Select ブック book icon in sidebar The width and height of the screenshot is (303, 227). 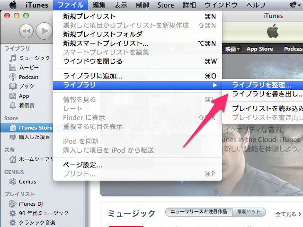pyautogui.click(x=13, y=86)
